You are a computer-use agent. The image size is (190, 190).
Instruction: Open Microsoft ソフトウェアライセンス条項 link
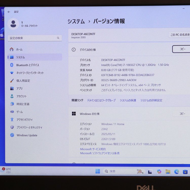click(x=100, y=153)
